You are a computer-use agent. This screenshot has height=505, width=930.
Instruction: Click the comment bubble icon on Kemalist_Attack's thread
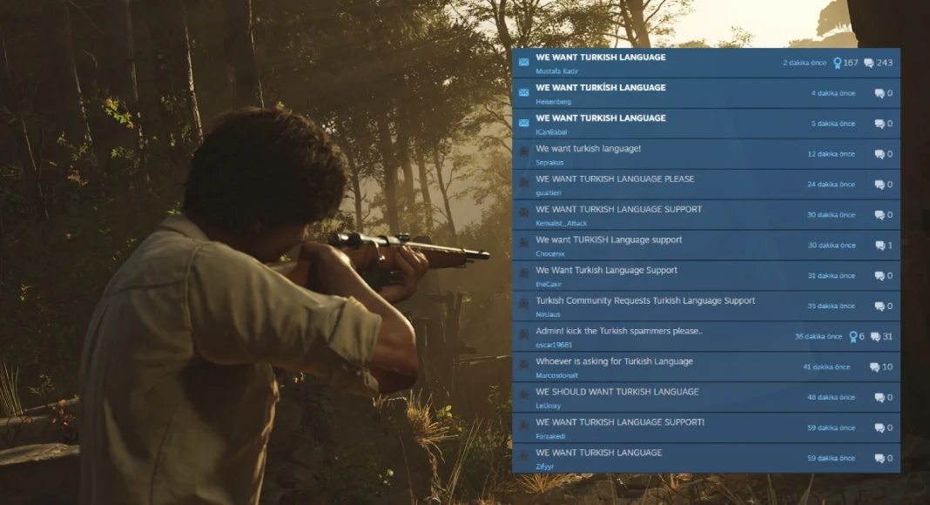tap(879, 214)
